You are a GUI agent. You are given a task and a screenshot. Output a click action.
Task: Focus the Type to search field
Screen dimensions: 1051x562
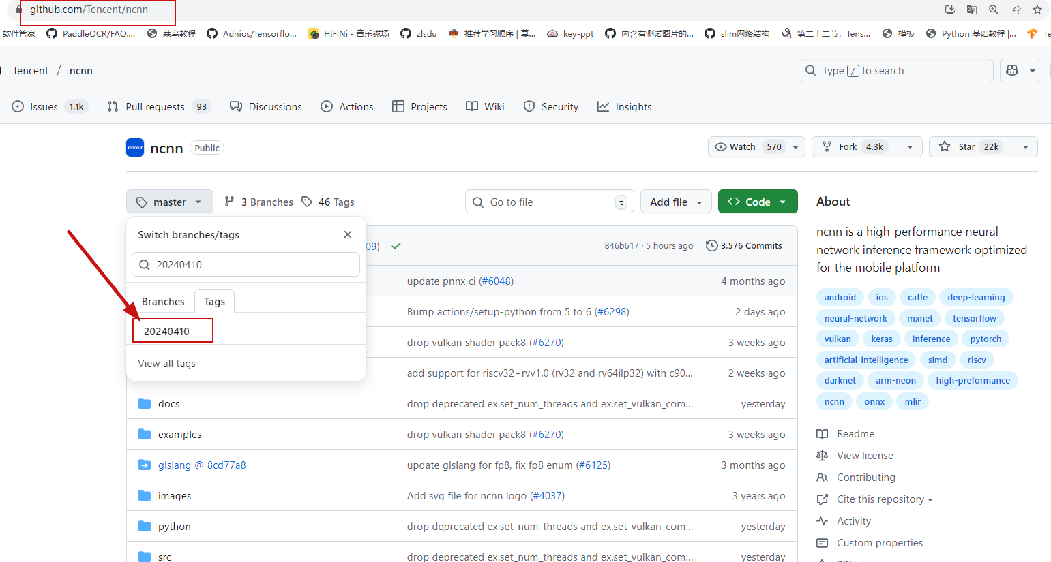coord(895,71)
